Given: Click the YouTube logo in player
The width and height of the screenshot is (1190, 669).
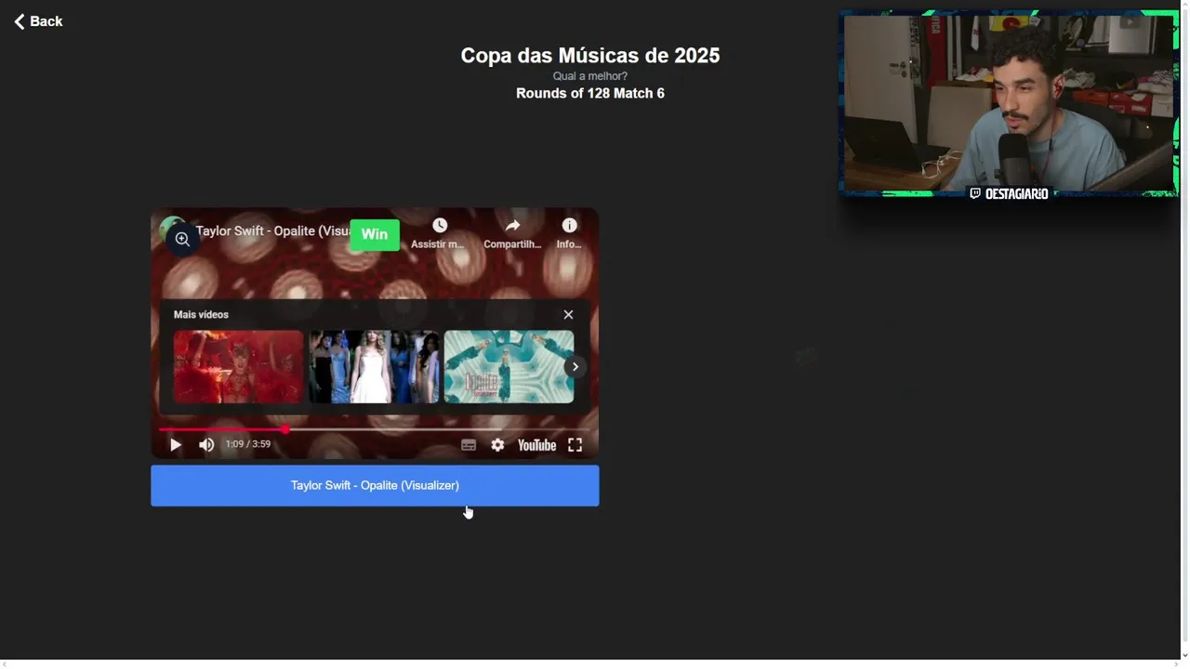Looking at the screenshot, I should [x=536, y=445].
